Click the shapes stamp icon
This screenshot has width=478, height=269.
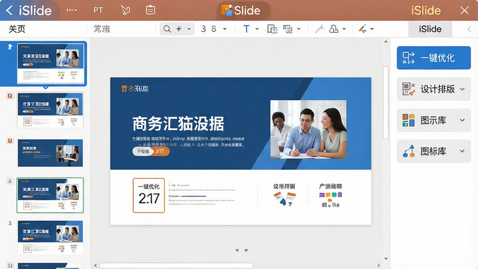334,29
